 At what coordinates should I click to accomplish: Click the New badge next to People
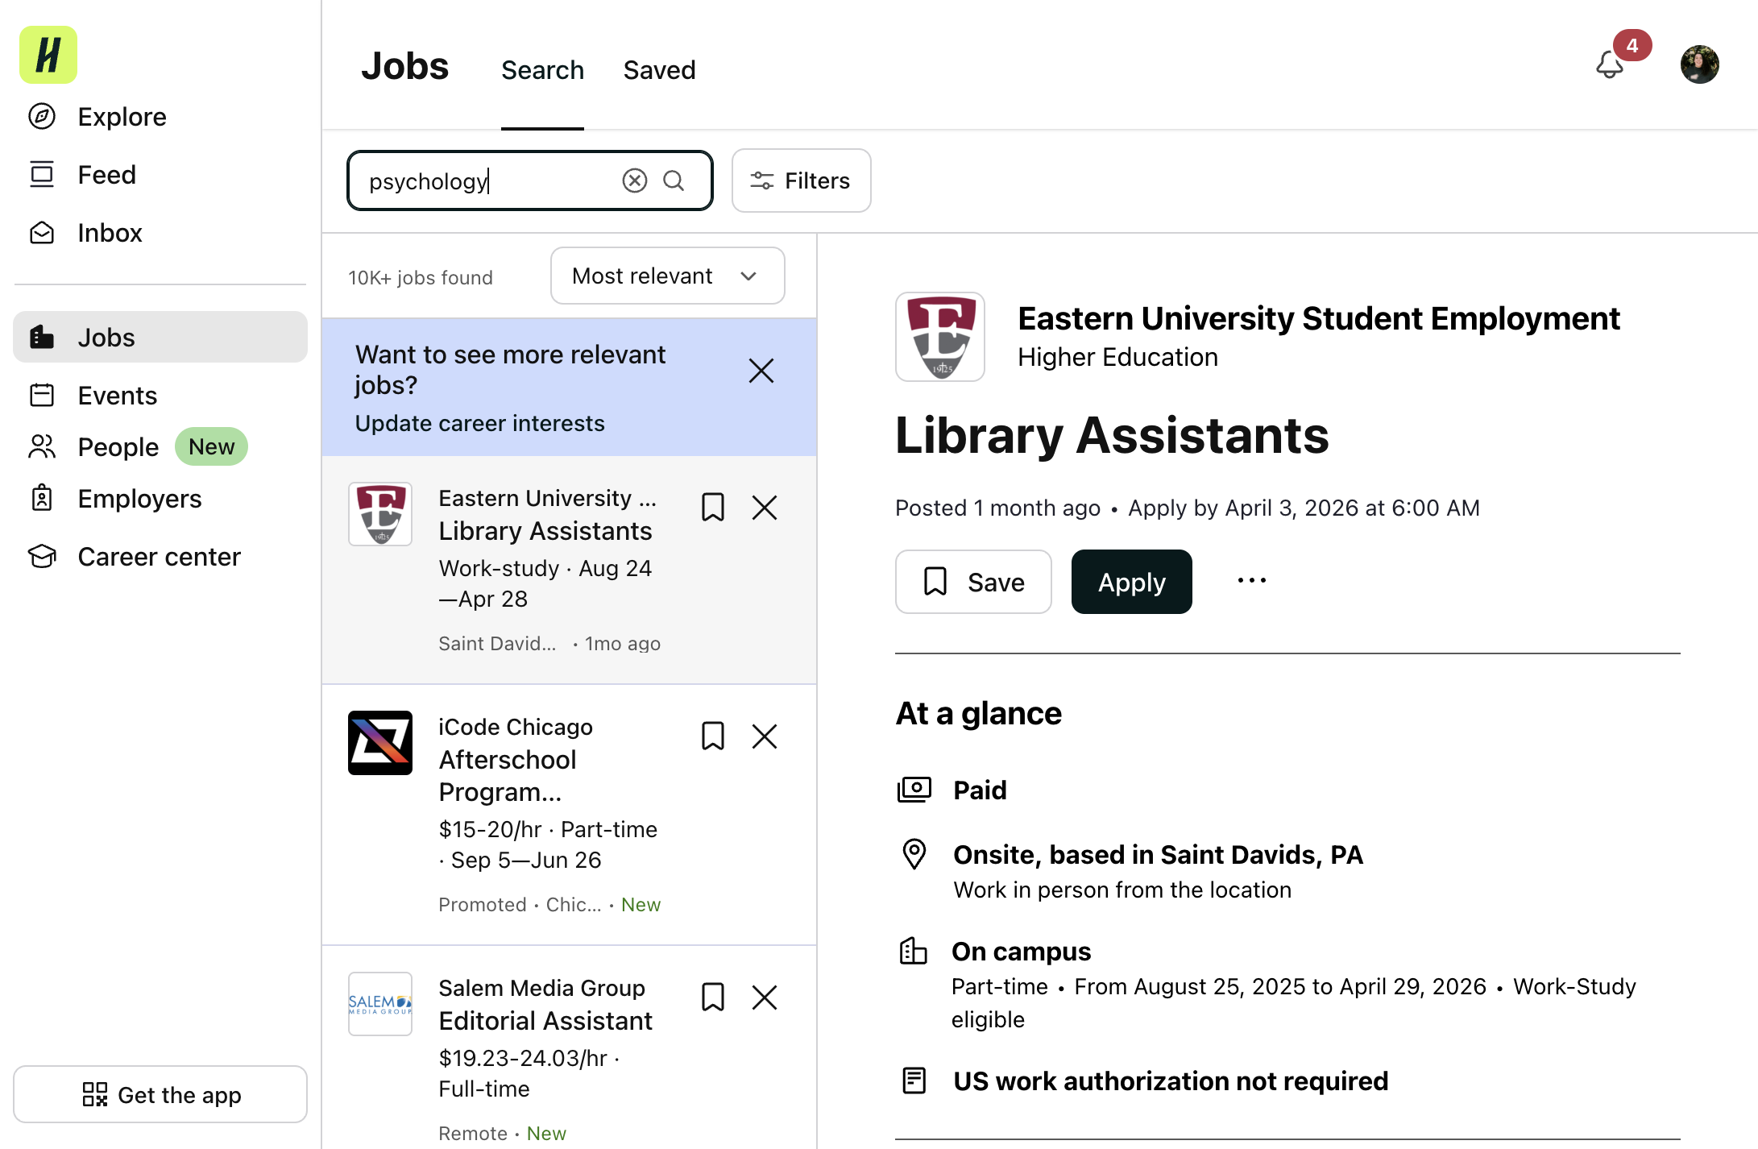pos(212,446)
